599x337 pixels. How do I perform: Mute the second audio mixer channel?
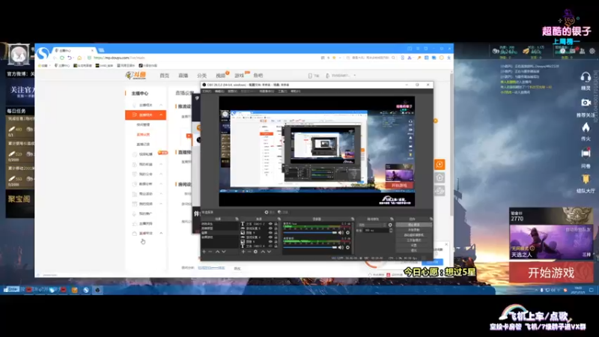[x=341, y=248]
